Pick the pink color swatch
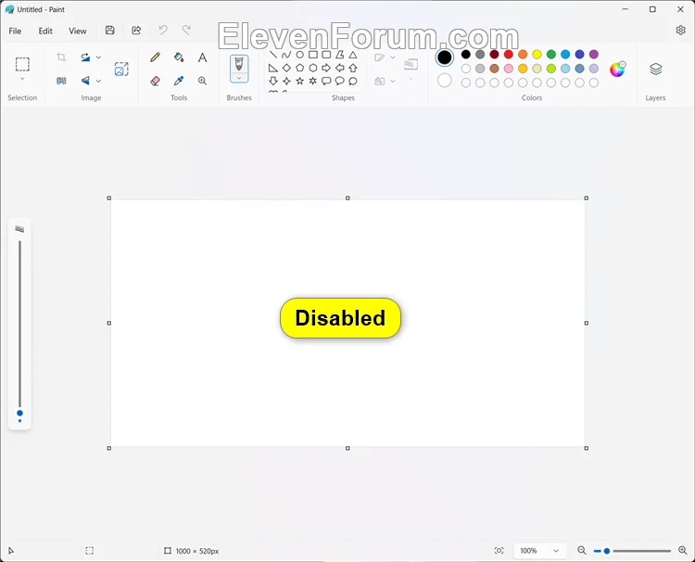Viewport: 695px width, 562px height. click(x=509, y=69)
